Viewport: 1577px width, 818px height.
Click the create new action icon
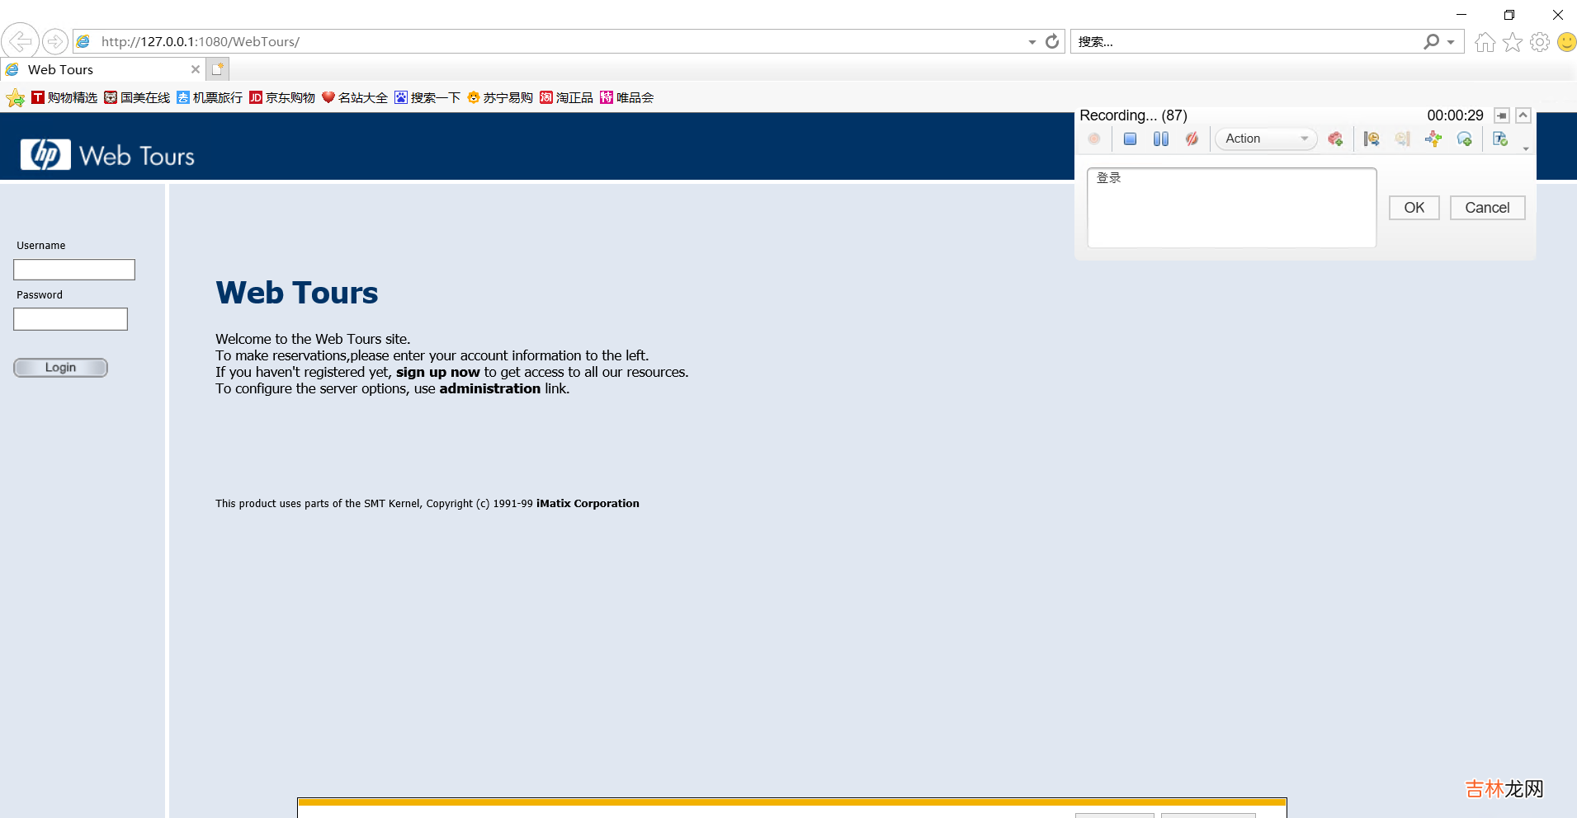(x=1335, y=139)
